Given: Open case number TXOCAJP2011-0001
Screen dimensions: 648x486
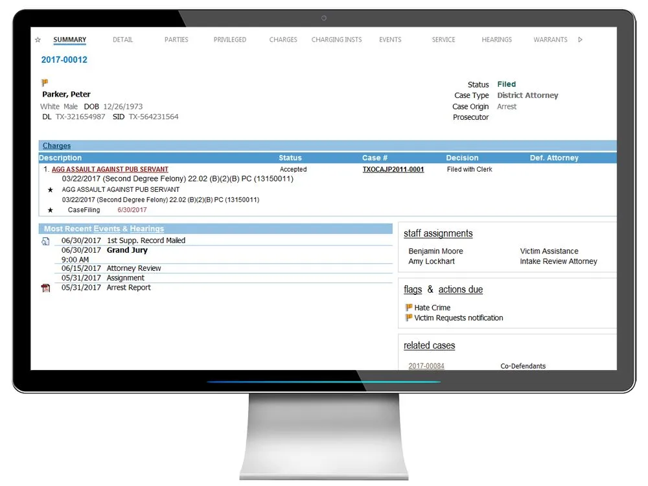Looking at the screenshot, I should pyautogui.click(x=393, y=170).
